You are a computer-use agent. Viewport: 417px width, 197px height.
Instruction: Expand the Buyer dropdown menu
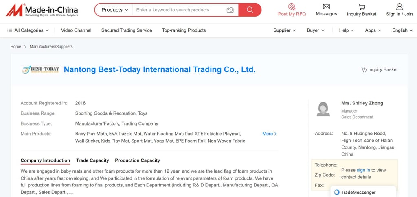click(x=316, y=30)
